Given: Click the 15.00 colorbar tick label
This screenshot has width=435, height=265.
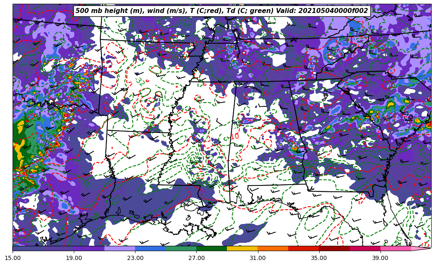Looking at the screenshot, I should click(13, 258).
